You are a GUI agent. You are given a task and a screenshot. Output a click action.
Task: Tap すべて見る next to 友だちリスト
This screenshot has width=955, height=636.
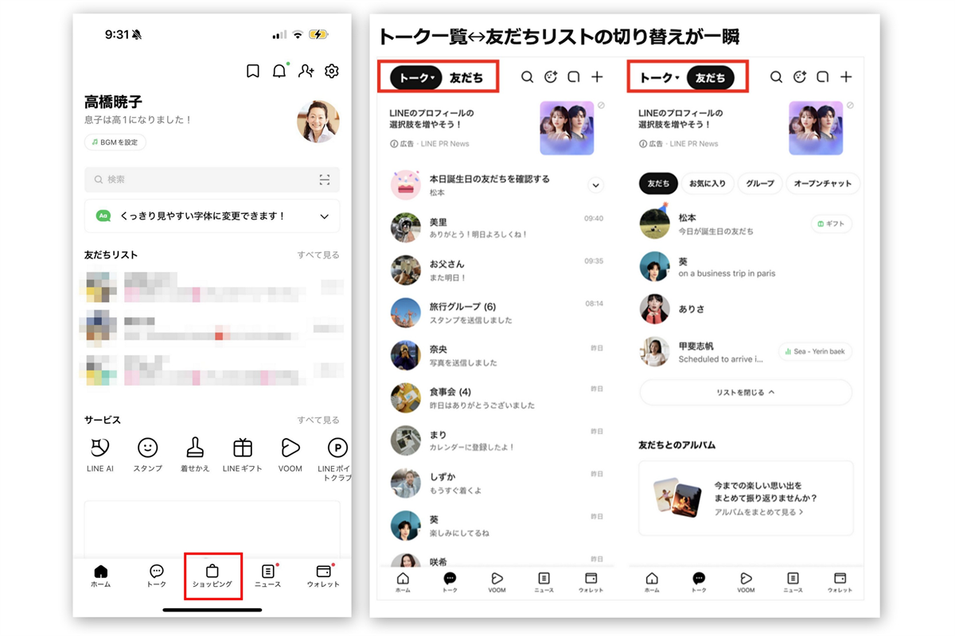pyautogui.click(x=318, y=255)
